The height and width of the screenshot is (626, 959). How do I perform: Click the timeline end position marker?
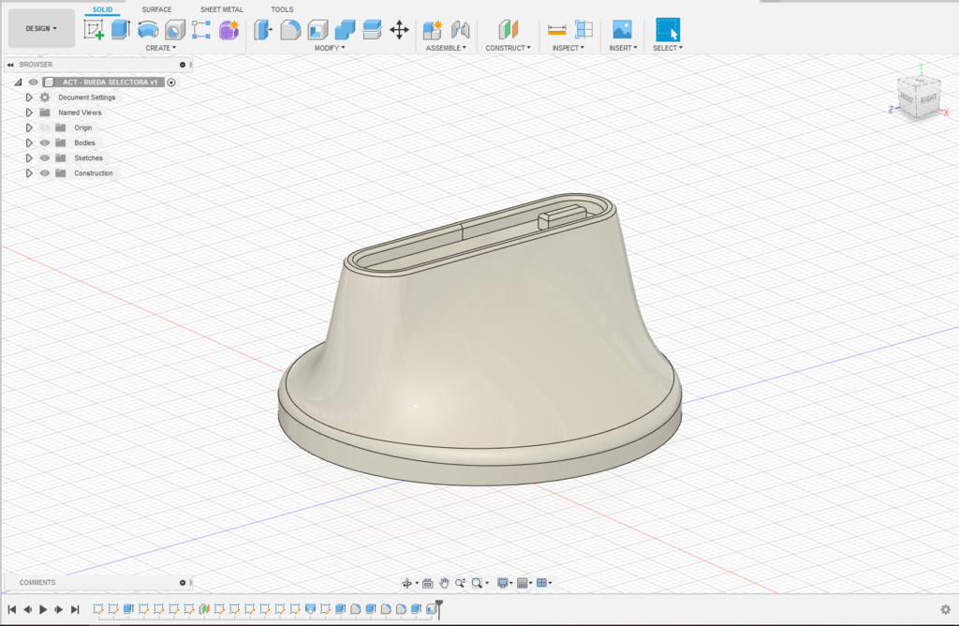pyautogui.click(x=438, y=607)
